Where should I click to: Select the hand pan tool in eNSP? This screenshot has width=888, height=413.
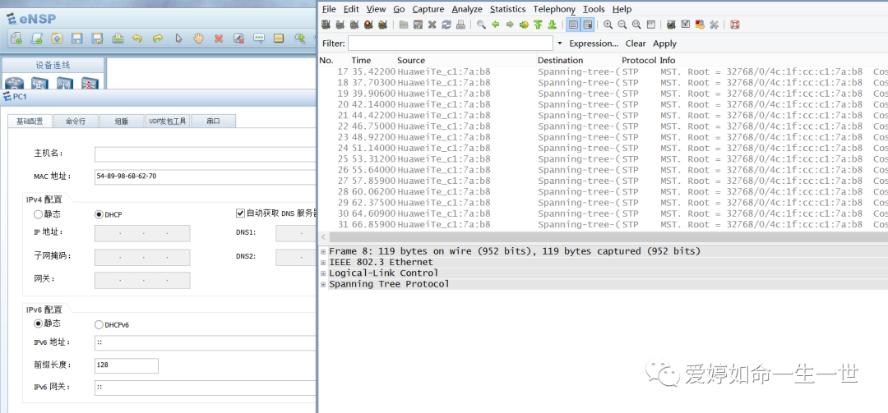[198, 39]
